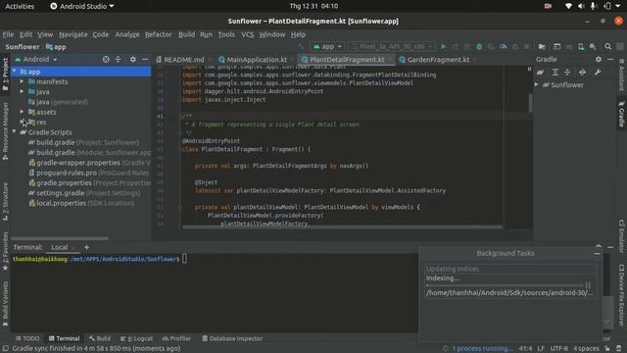627x353 pixels.
Task: Switch to the MainApplication.kt tab
Action: 257,60
